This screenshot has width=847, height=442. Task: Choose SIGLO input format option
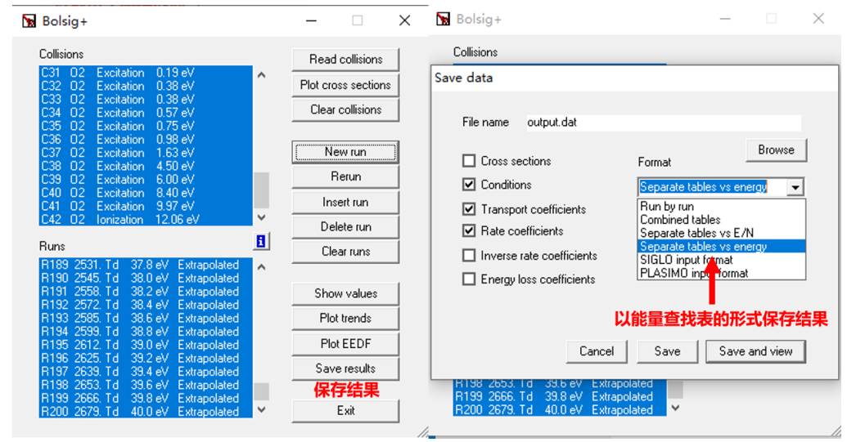(721, 260)
